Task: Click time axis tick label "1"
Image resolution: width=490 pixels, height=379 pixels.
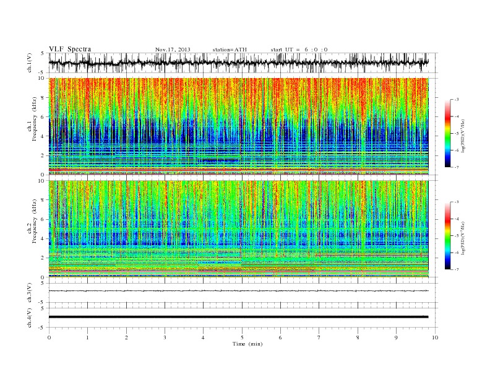Action: point(88,338)
